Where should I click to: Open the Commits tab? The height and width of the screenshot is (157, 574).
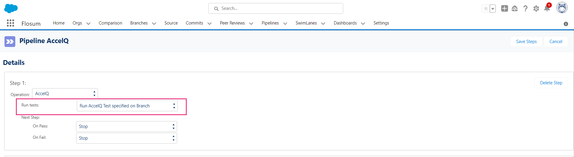(195, 23)
